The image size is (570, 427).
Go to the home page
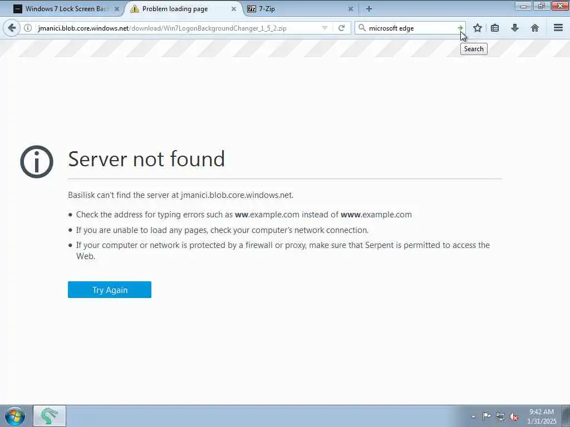coord(535,28)
